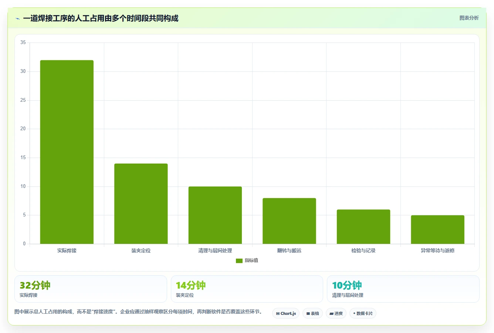Click the lightning icon beside the chart title

(x=17, y=18)
